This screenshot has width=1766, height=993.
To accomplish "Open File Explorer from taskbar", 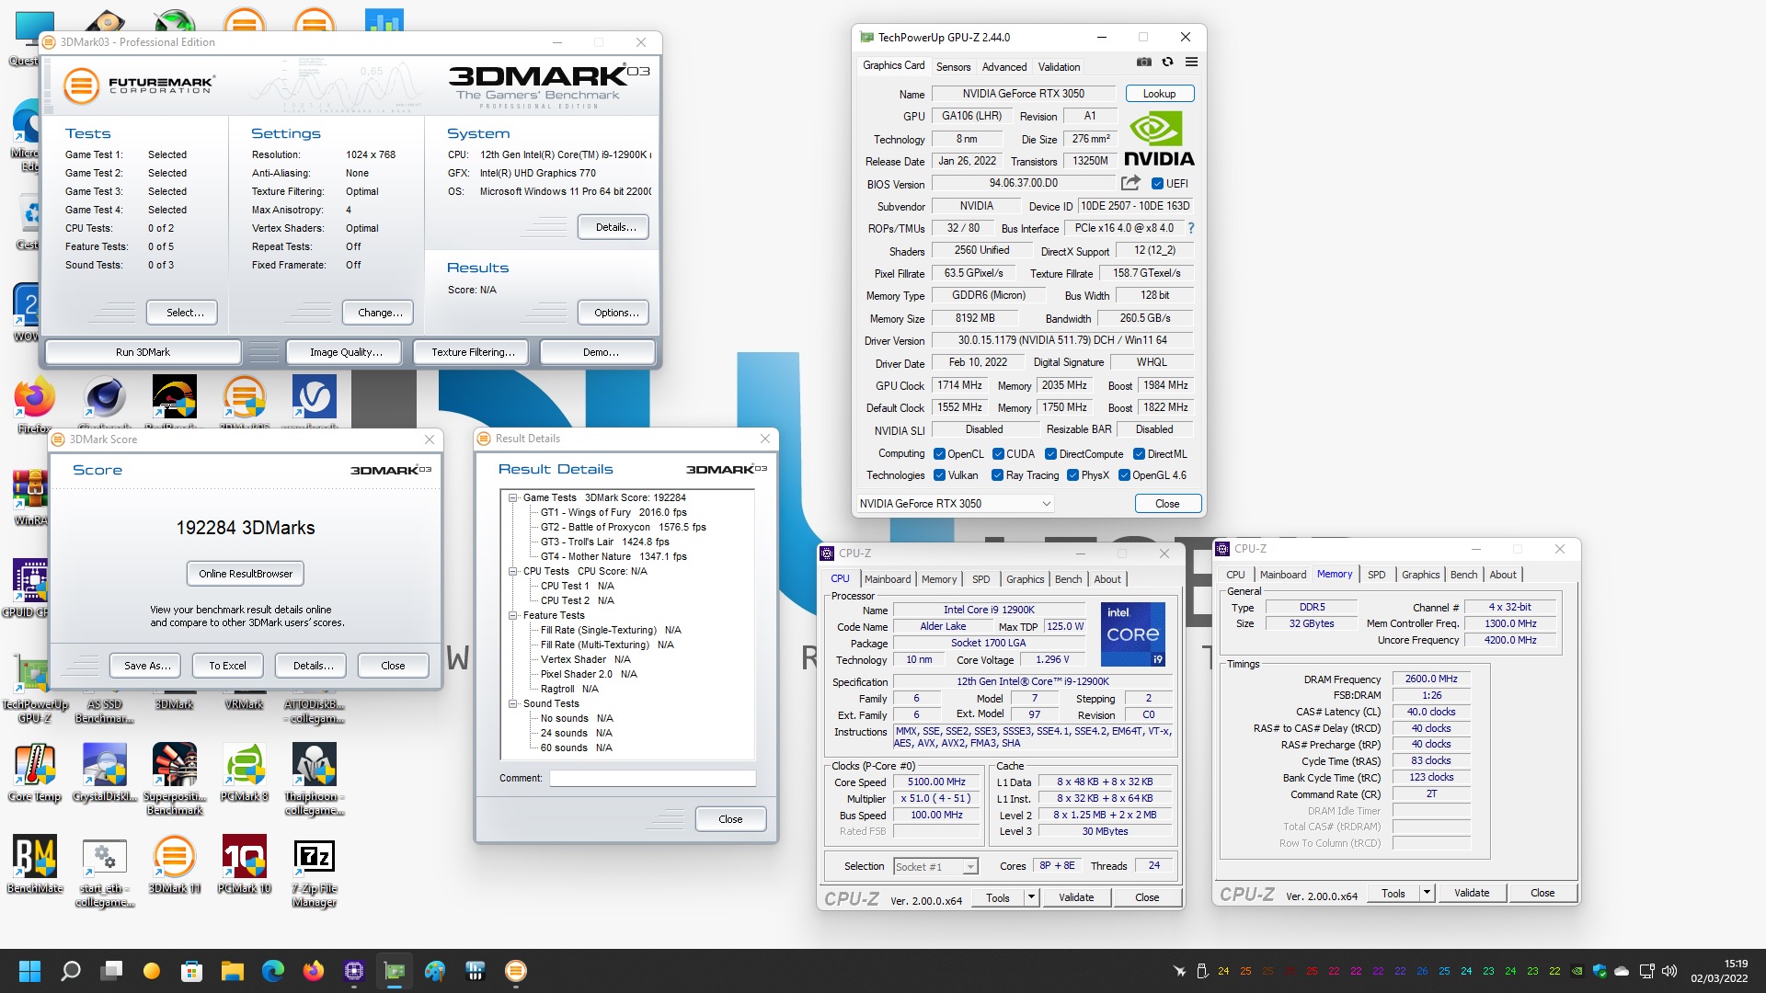I will point(232,971).
